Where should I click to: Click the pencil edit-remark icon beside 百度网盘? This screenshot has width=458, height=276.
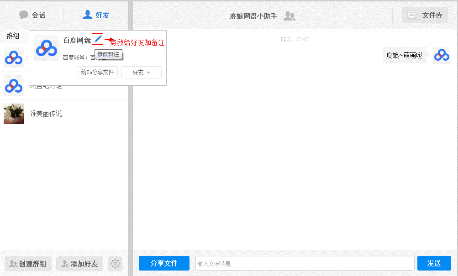click(98, 39)
